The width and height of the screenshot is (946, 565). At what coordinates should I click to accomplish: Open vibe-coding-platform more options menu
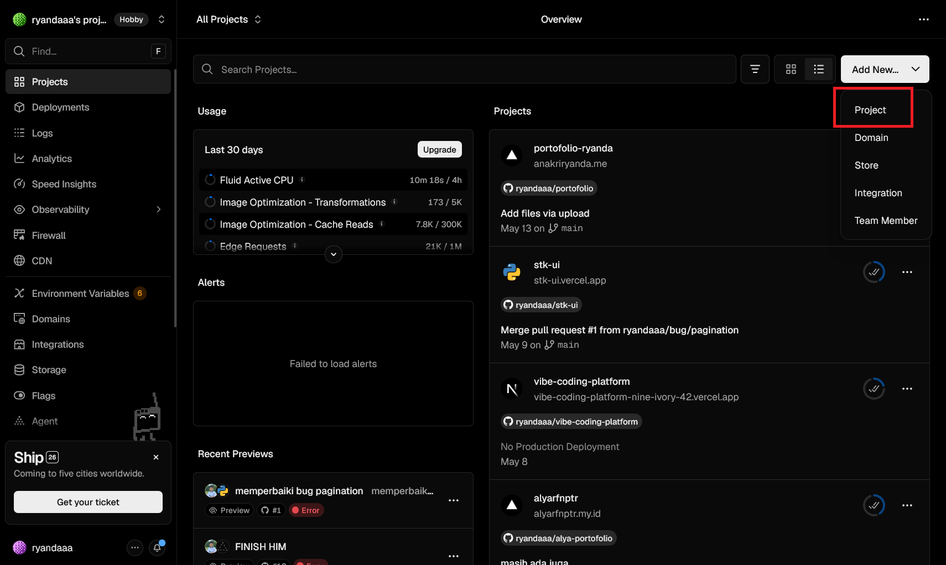pyautogui.click(x=907, y=389)
